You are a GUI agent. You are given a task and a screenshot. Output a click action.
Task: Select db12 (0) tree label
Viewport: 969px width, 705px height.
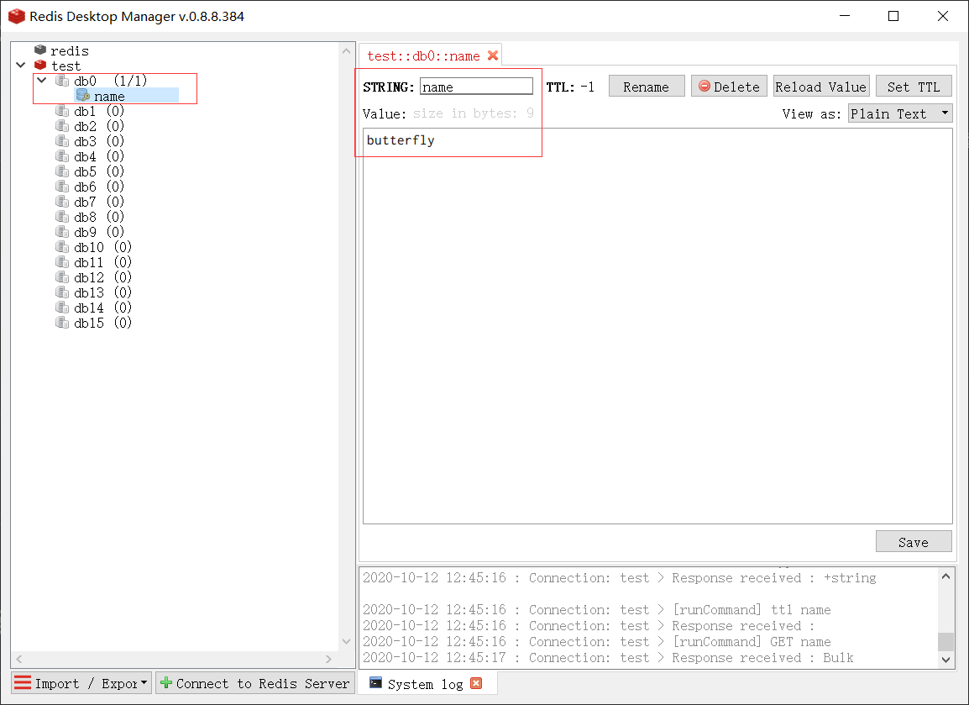tap(102, 277)
